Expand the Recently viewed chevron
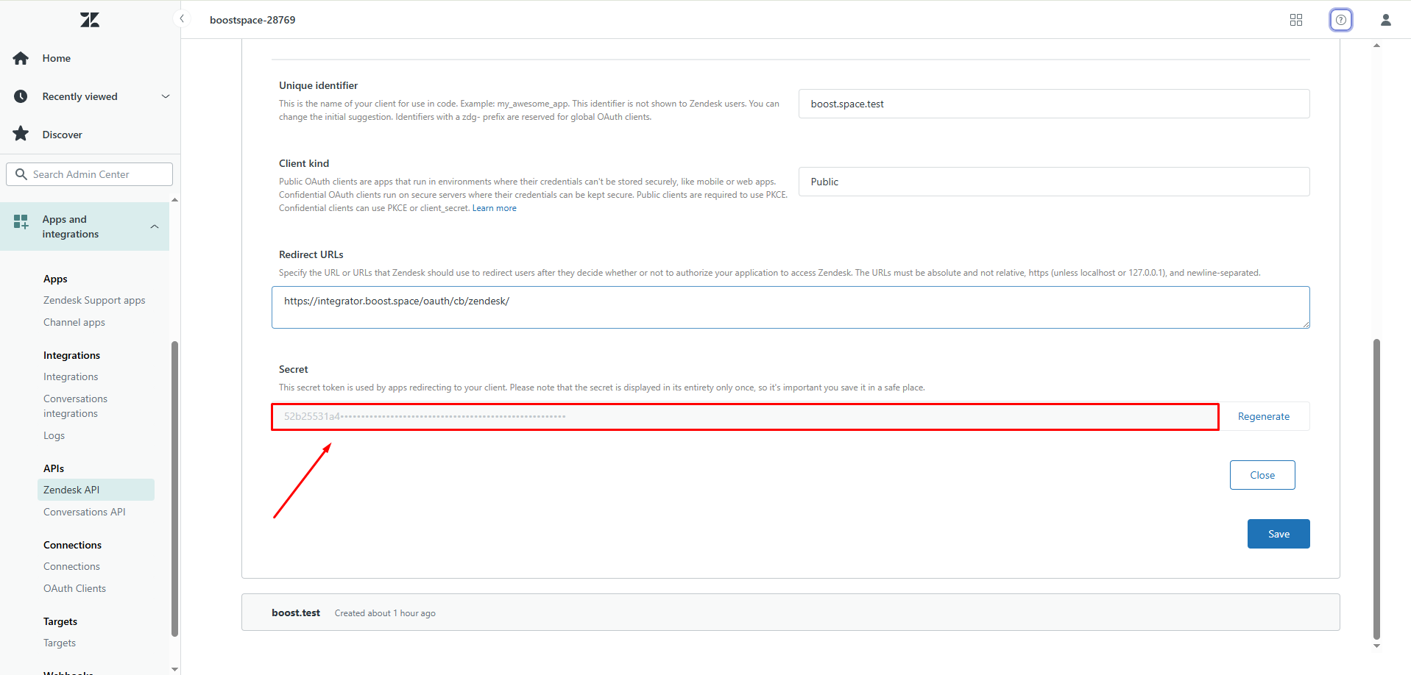 point(166,96)
